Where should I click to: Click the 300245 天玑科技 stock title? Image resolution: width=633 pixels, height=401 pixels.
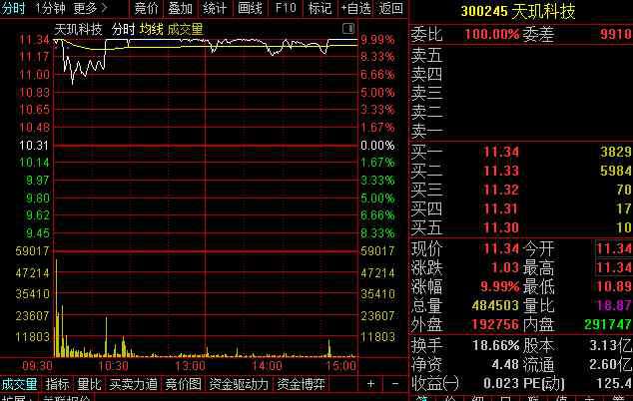(x=518, y=11)
